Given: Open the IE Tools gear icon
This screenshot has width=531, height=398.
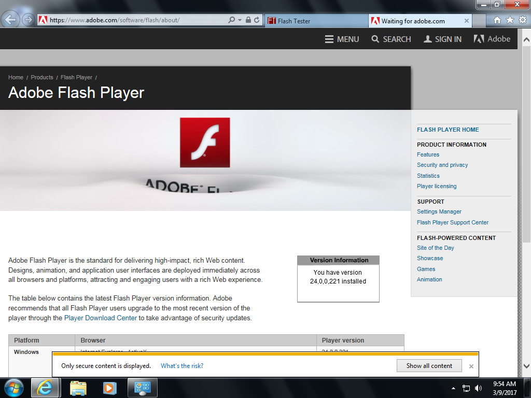Looking at the screenshot, I should (523, 20).
